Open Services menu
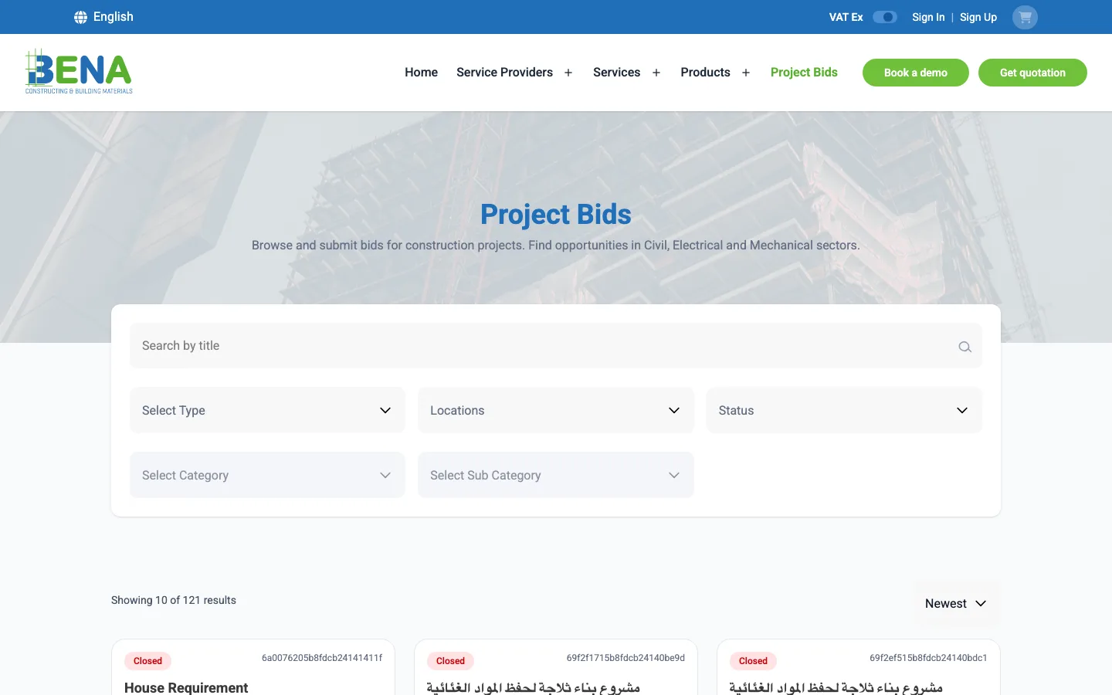1112x695 pixels. click(x=616, y=73)
